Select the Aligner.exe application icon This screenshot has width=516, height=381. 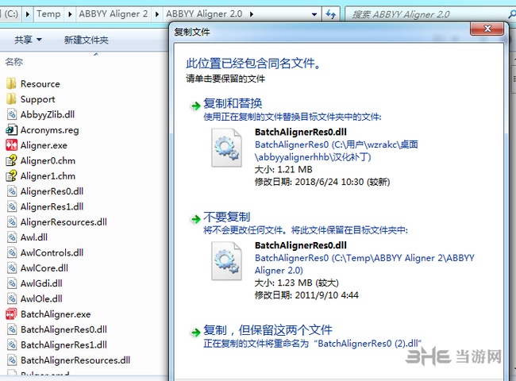coord(12,145)
